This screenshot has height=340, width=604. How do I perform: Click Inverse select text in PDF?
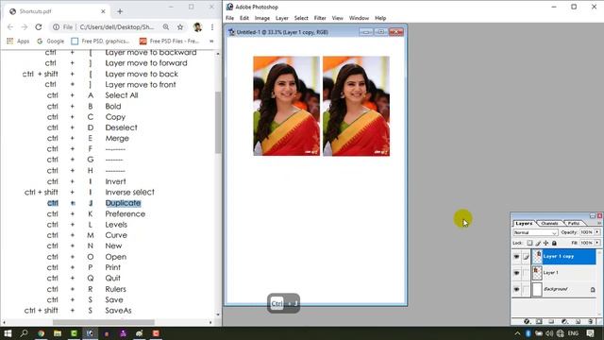coord(130,192)
